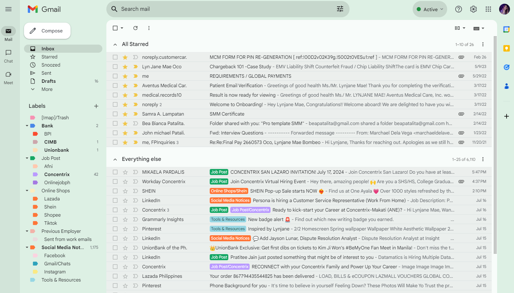This screenshot has width=514, height=293.
Task: Click the Gmail logo
Action: click(44, 9)
